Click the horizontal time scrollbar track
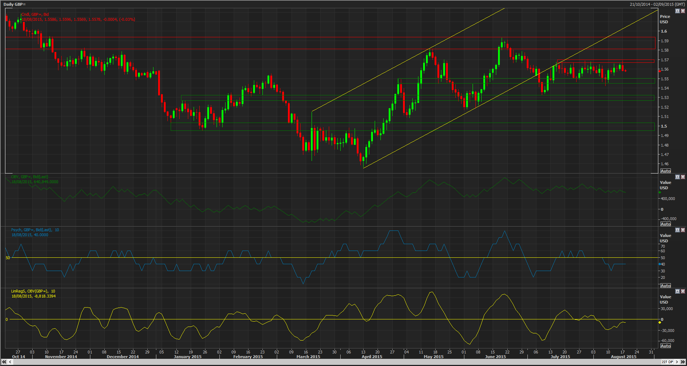This screenshot has width=687, height=366. [336, 362]
